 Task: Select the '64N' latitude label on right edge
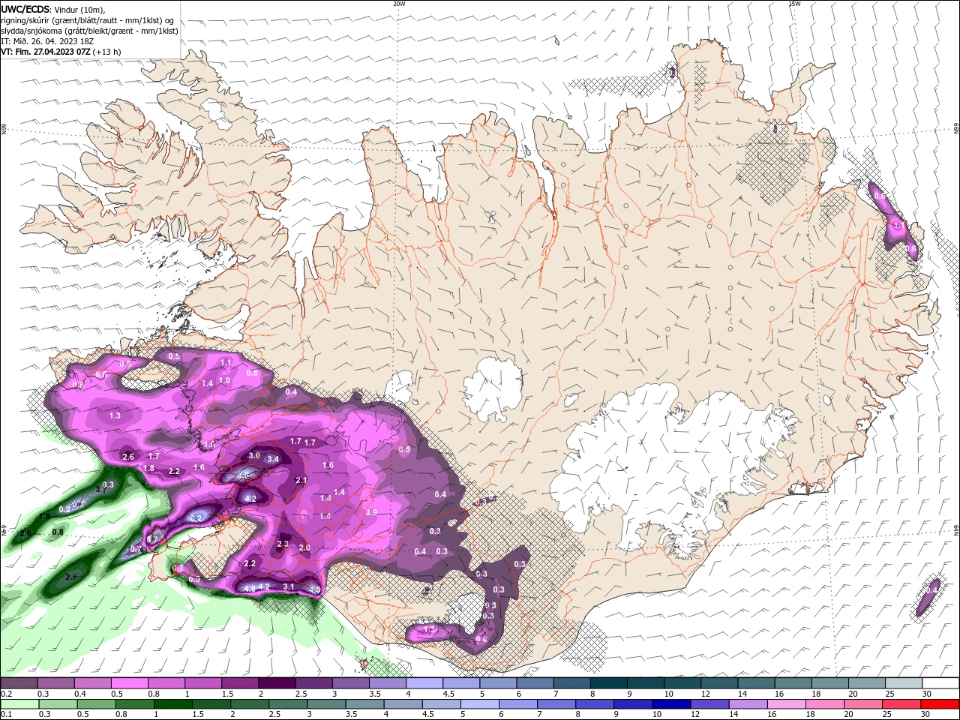[955, 529]
